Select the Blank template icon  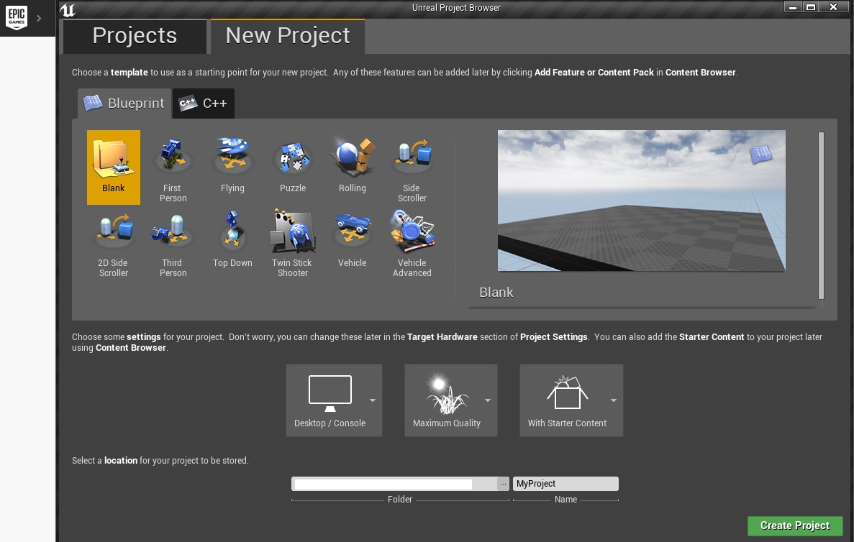point(113,158)
